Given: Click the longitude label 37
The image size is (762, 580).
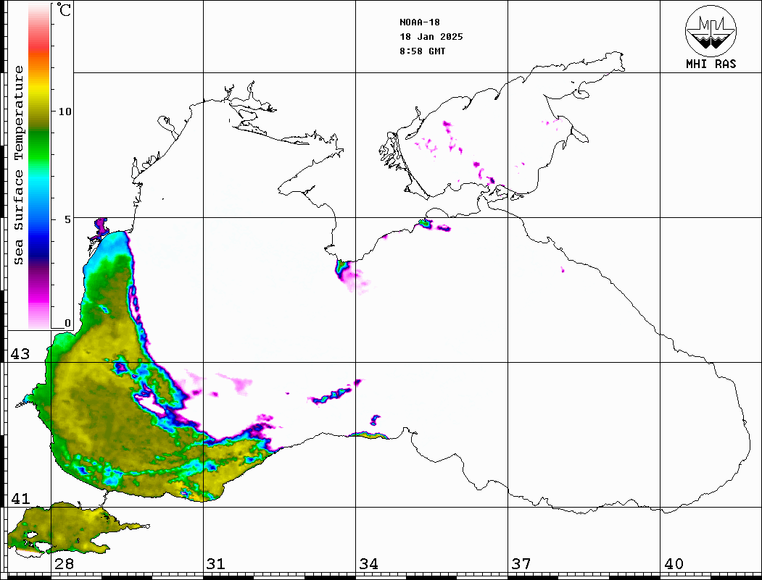Looking at the screenshot, I should click(521, 563).
